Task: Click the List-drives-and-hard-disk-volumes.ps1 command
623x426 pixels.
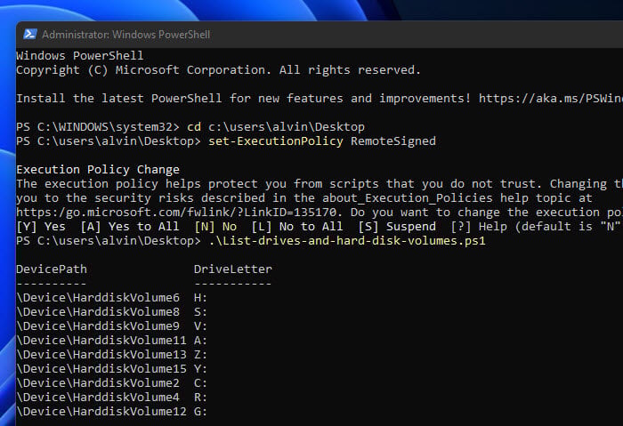Action: point(347,241)
